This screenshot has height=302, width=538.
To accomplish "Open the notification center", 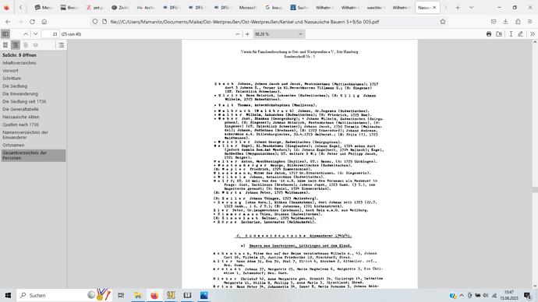I will 527,295.
